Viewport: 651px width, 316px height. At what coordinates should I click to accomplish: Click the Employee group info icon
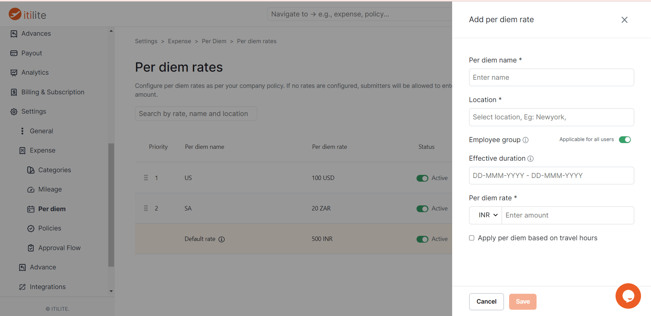click(x=525, y=140)
